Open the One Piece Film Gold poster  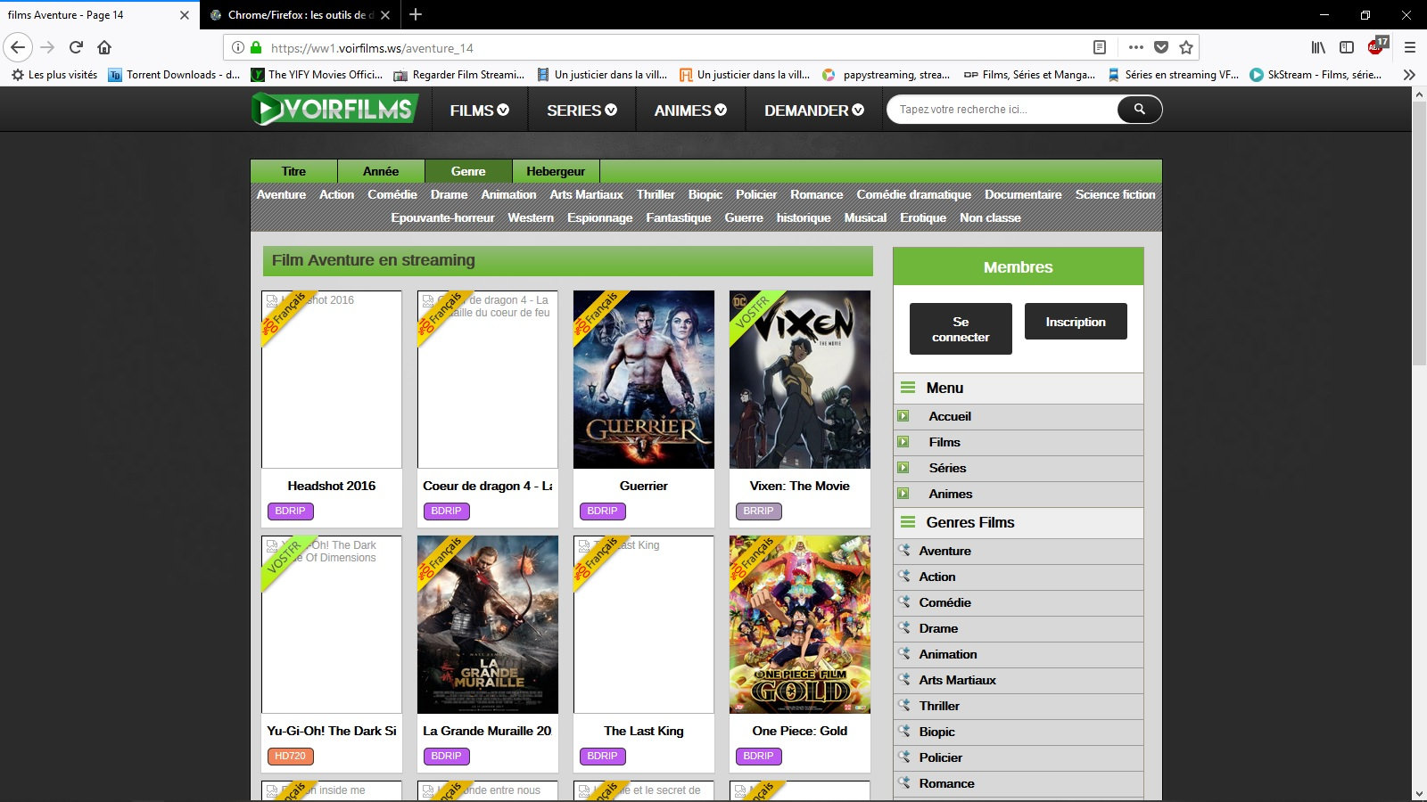[800, 625]
